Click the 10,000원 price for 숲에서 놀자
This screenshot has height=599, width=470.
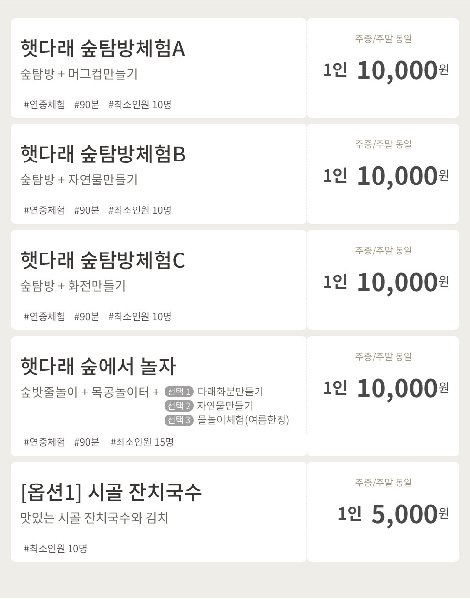(403, 388)
